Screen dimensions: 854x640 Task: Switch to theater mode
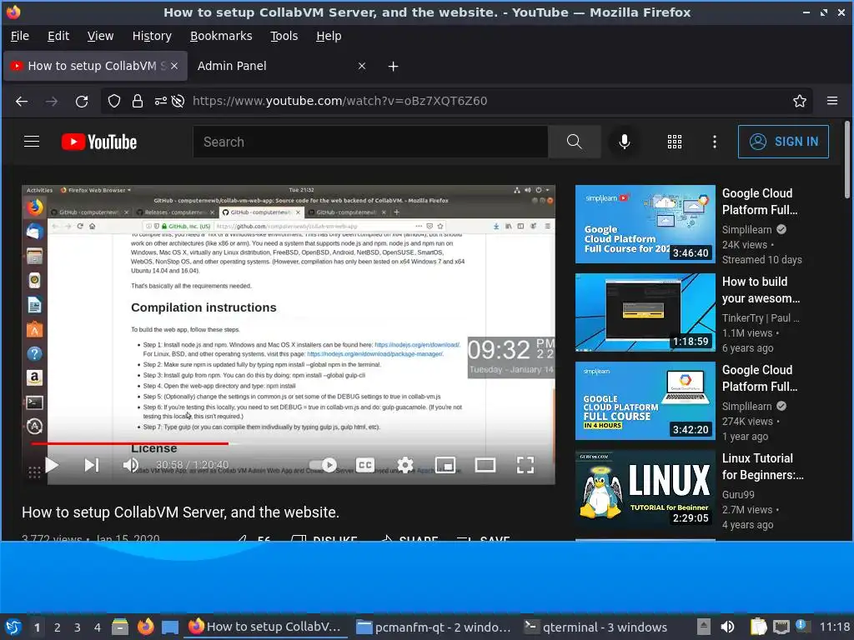click(x=485, y=465)
